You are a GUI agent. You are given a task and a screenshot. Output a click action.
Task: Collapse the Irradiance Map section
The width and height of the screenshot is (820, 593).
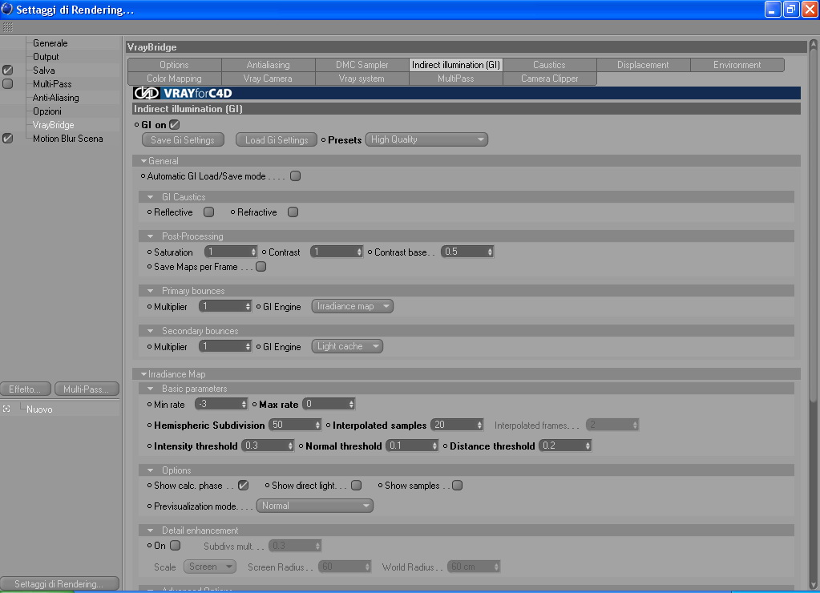(143, 374)
